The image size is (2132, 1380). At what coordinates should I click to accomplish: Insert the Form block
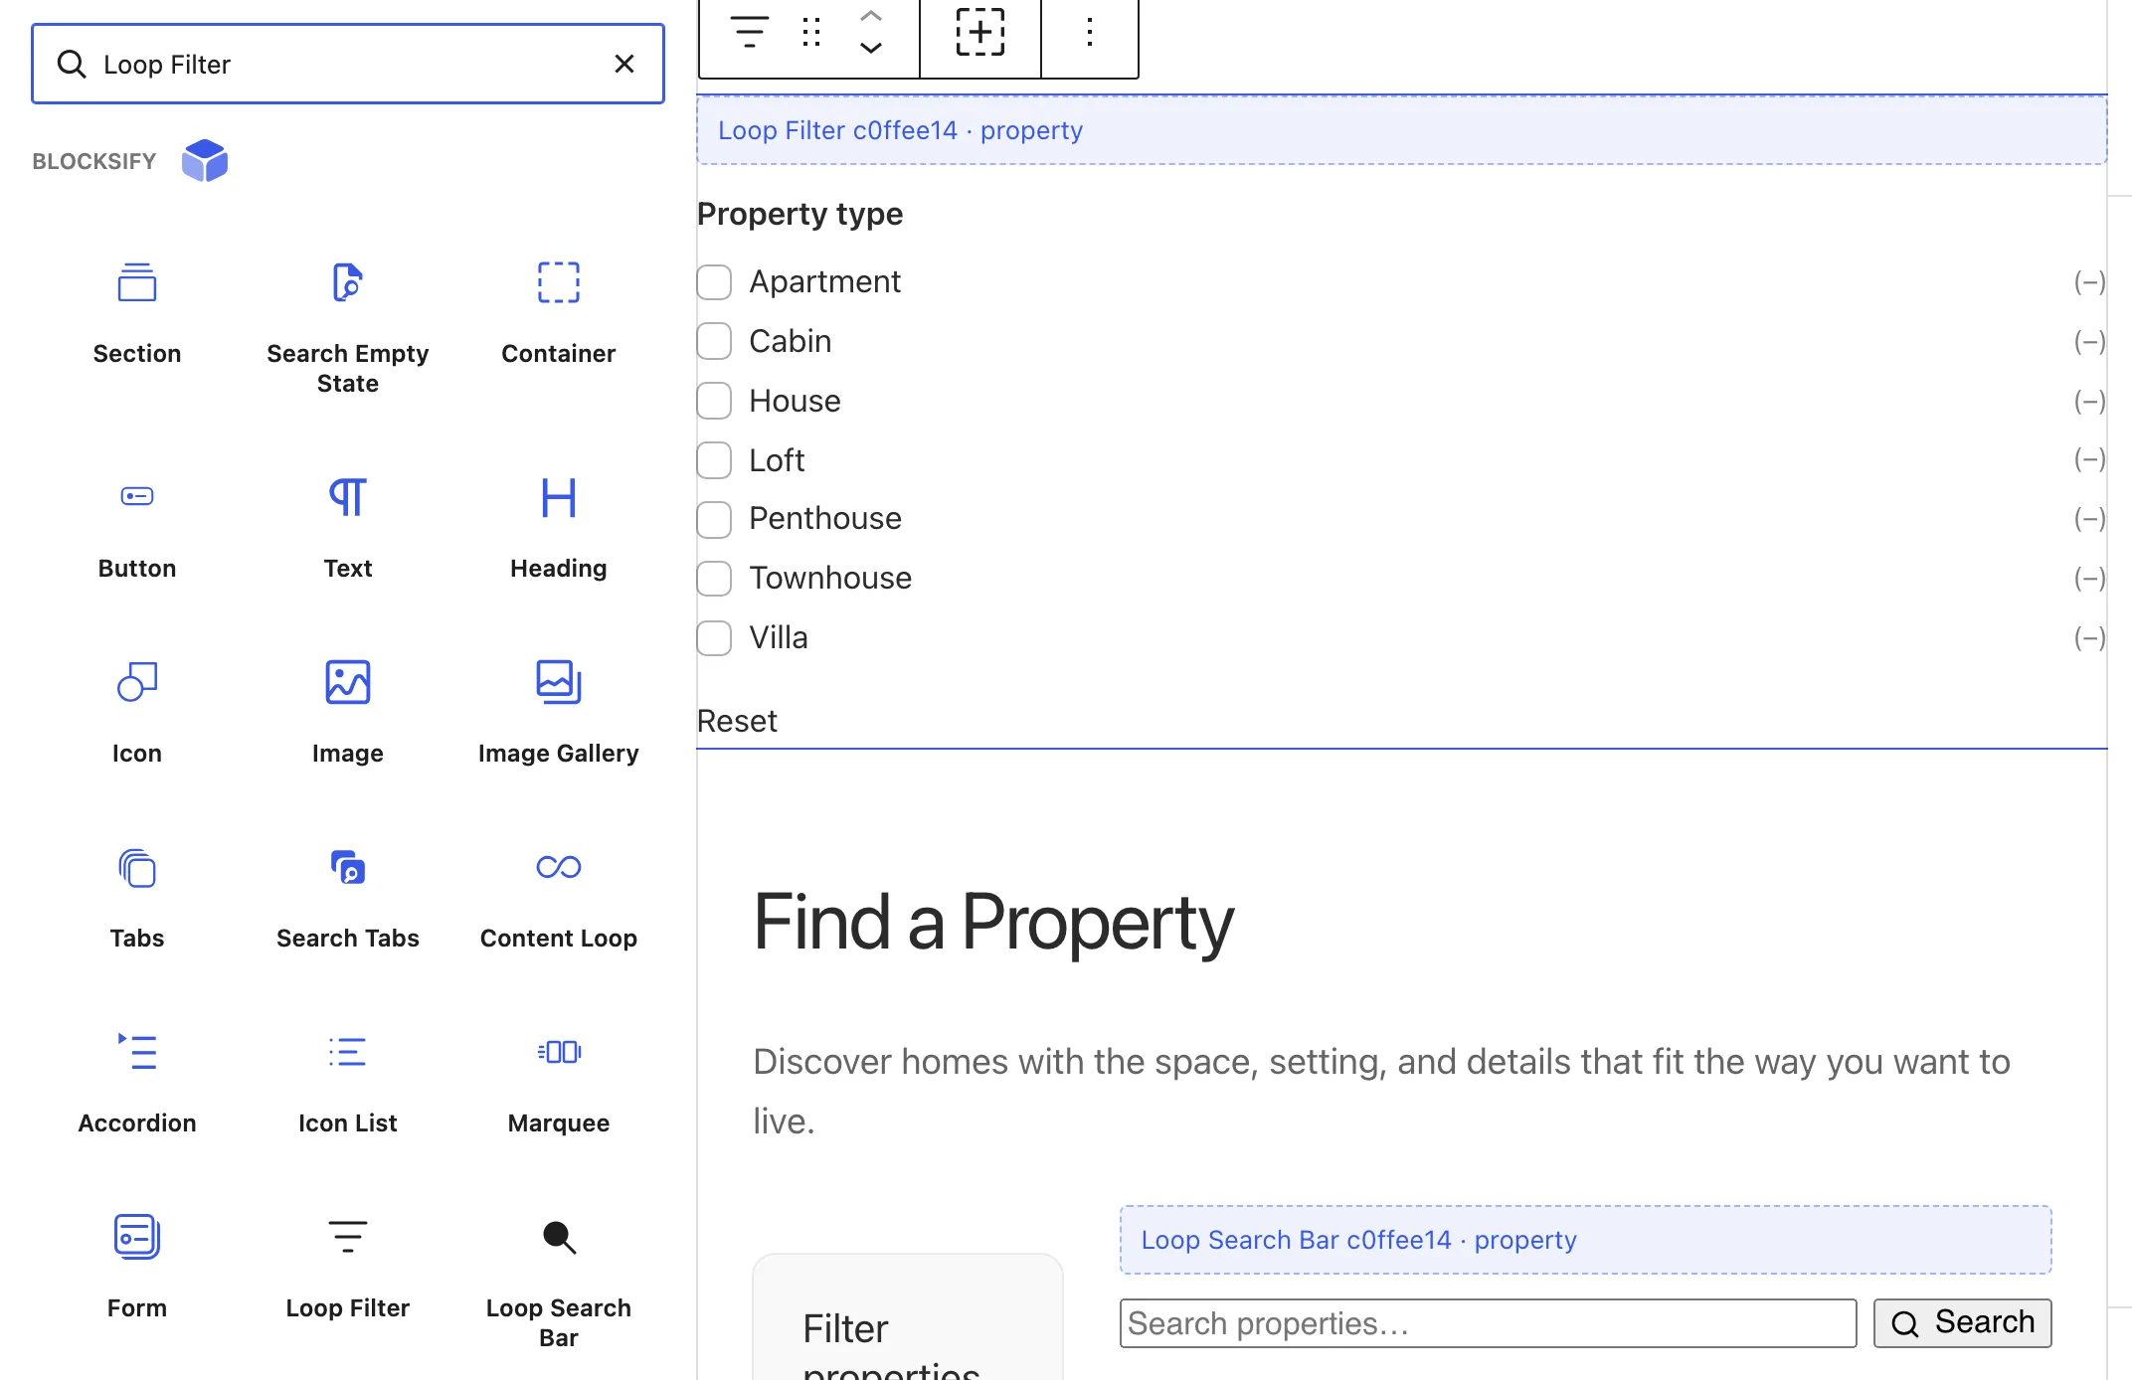[137, 1267]
